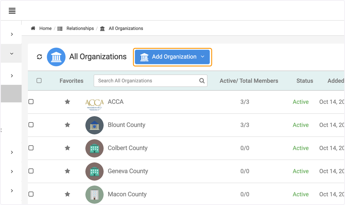Open the ACCA logo thumbnail
345x205 pixels.
click(95, 104)
